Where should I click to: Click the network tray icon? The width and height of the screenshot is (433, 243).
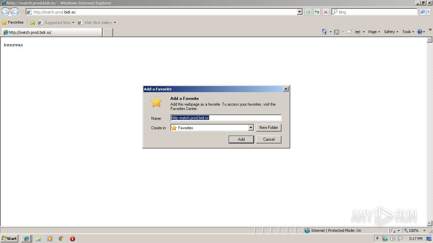(x=385, y=239)
